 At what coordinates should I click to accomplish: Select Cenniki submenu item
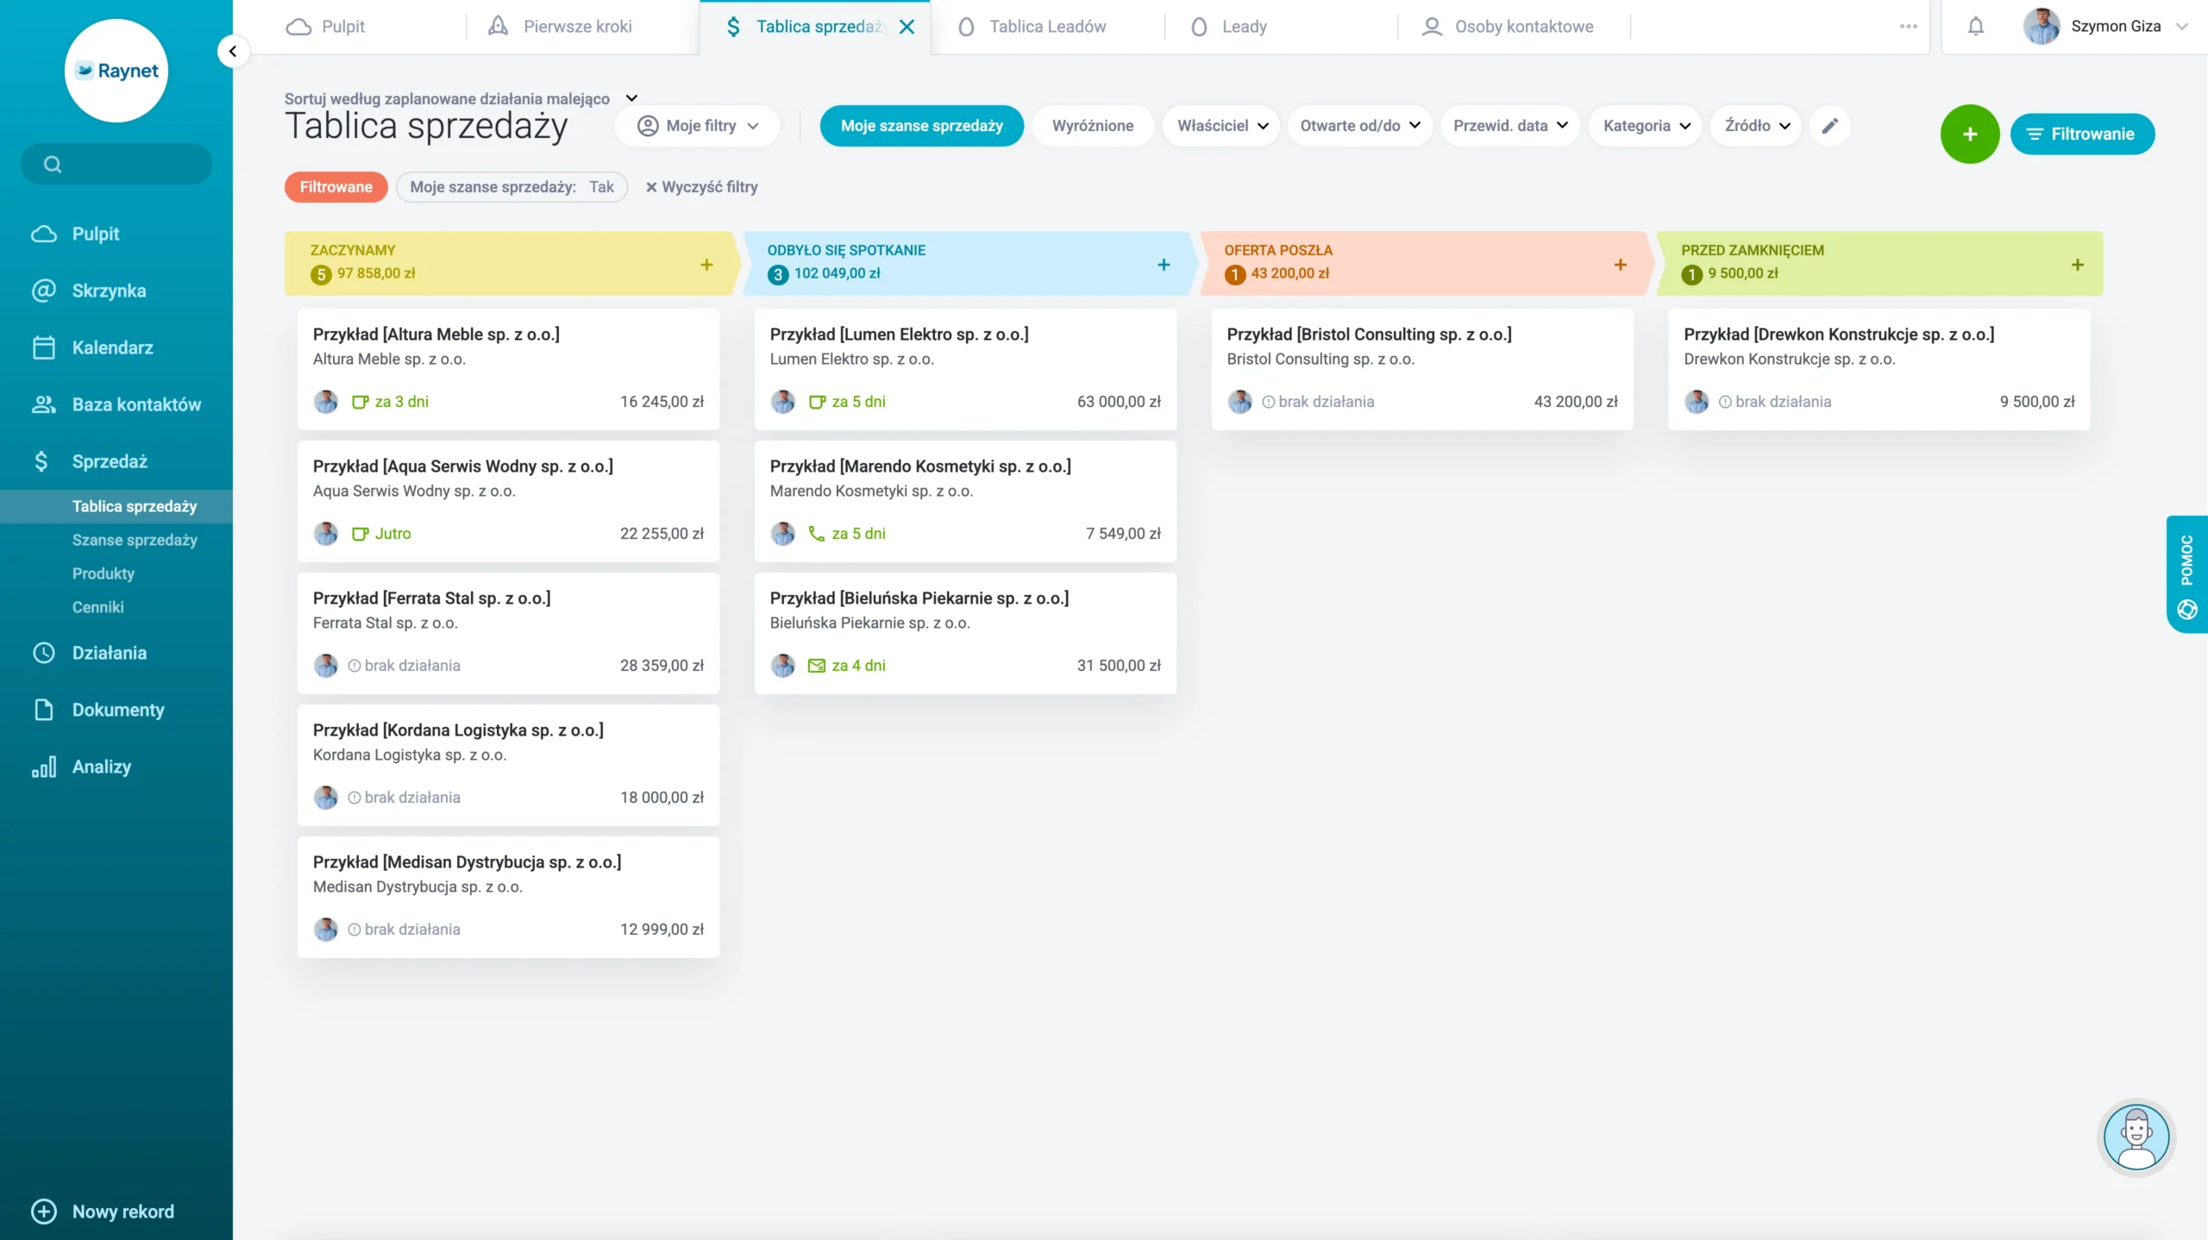coord(98,607)
